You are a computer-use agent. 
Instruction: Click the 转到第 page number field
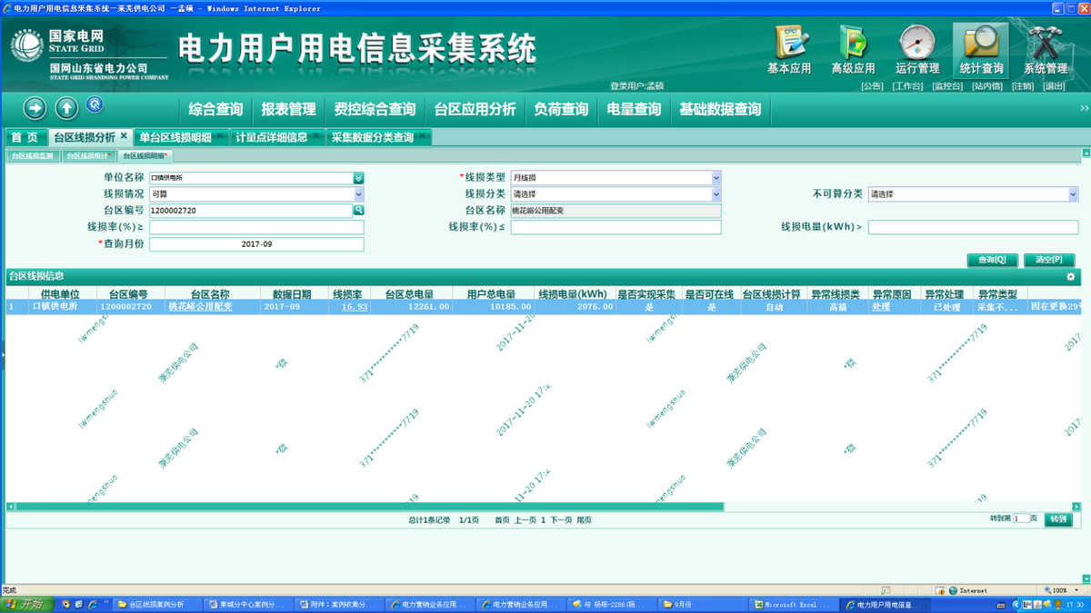click(x=1021, y=519)
